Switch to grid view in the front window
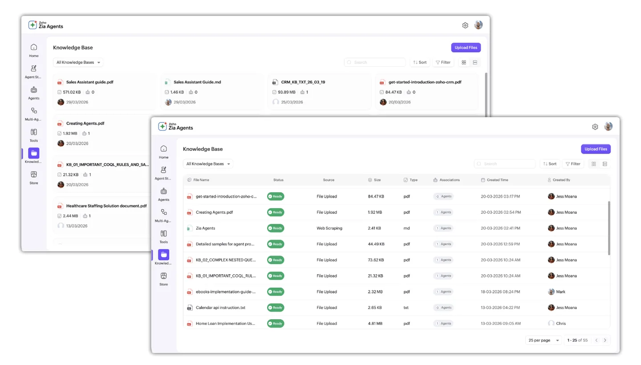 [x=594, y=164]
